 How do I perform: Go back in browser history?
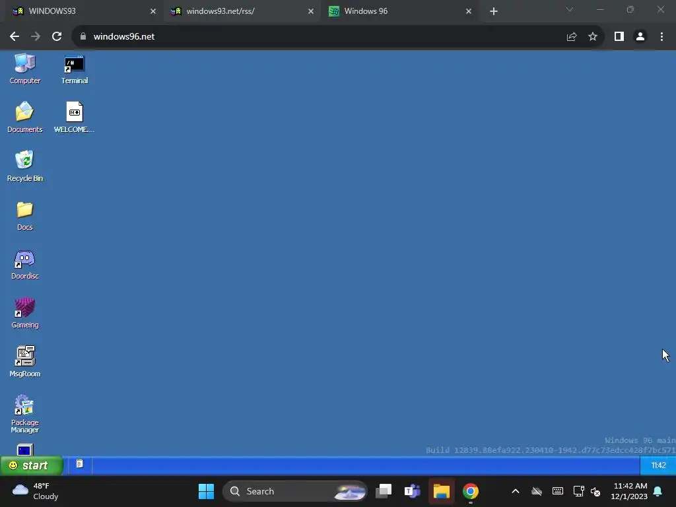[15, 37]
